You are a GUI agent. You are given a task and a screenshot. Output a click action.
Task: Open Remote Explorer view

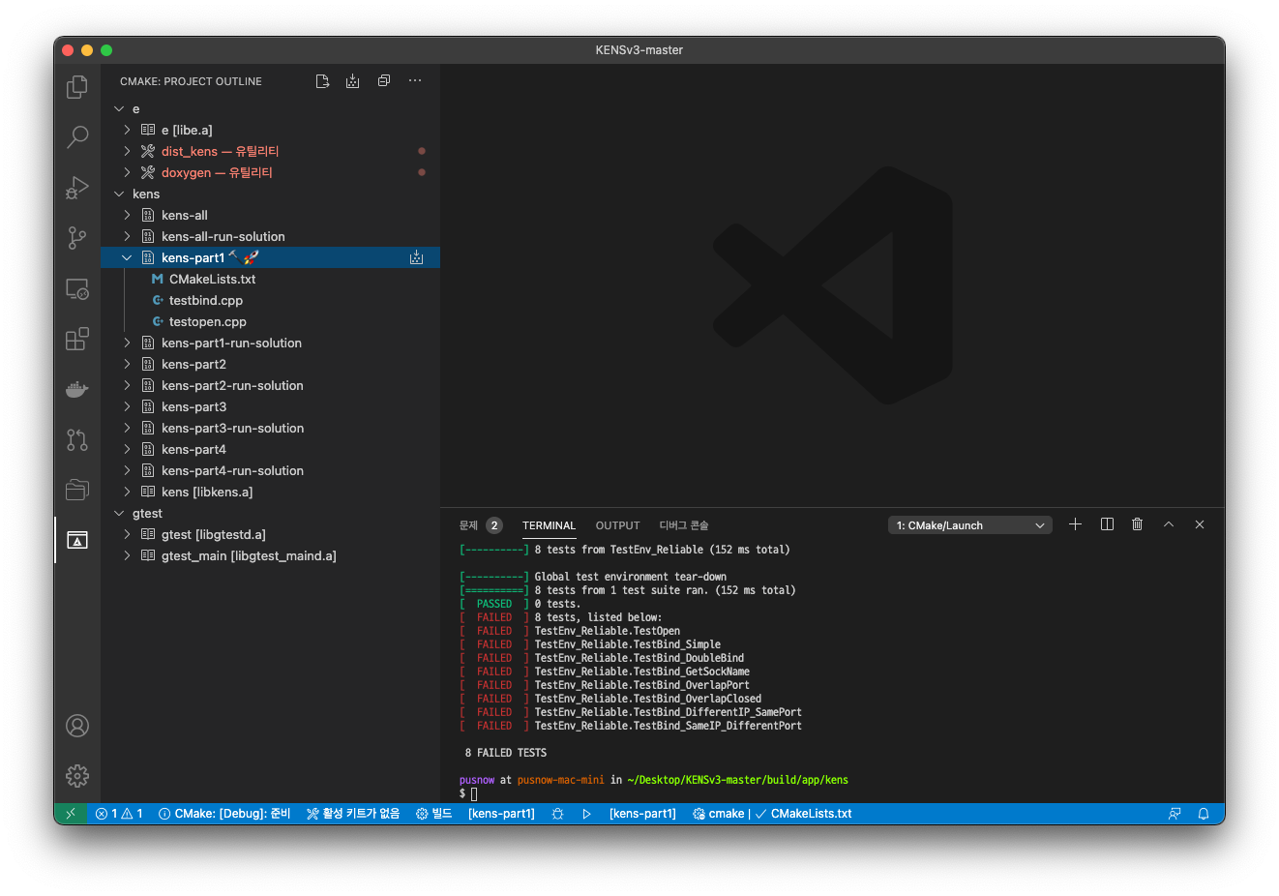pyautogui.click(x=77, y=288)
